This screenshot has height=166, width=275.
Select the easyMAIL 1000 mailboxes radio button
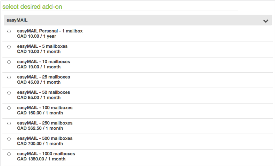coord(9,154)
